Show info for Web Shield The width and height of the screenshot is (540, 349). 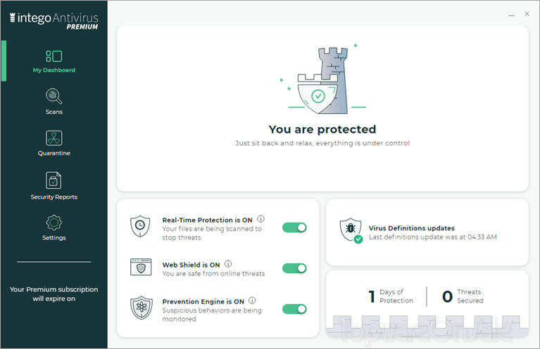pos(228,264)
